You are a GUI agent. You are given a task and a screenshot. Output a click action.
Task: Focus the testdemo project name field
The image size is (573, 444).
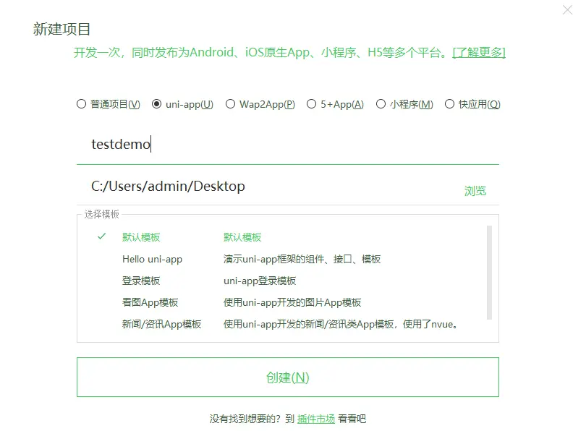(288, 145)
